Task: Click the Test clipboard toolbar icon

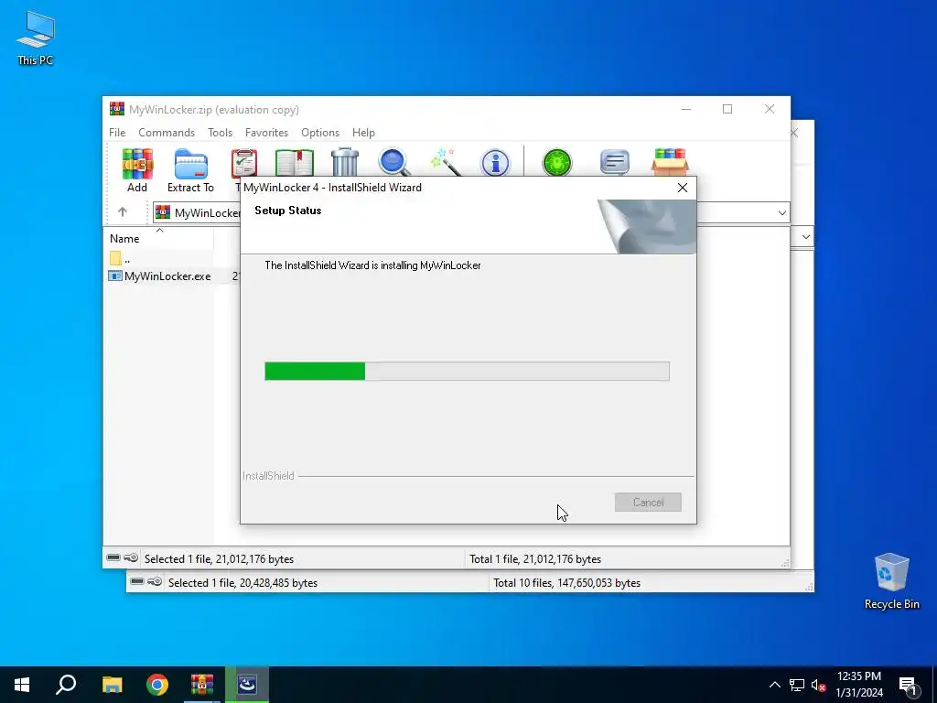Action: click(x=243, y=163)
